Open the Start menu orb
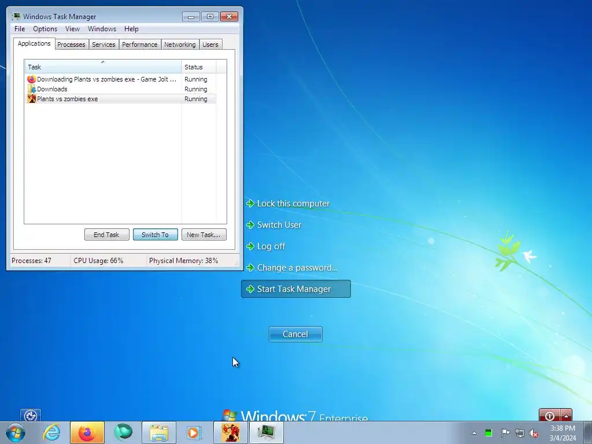The image size is (592, 444). click(16, 432)
